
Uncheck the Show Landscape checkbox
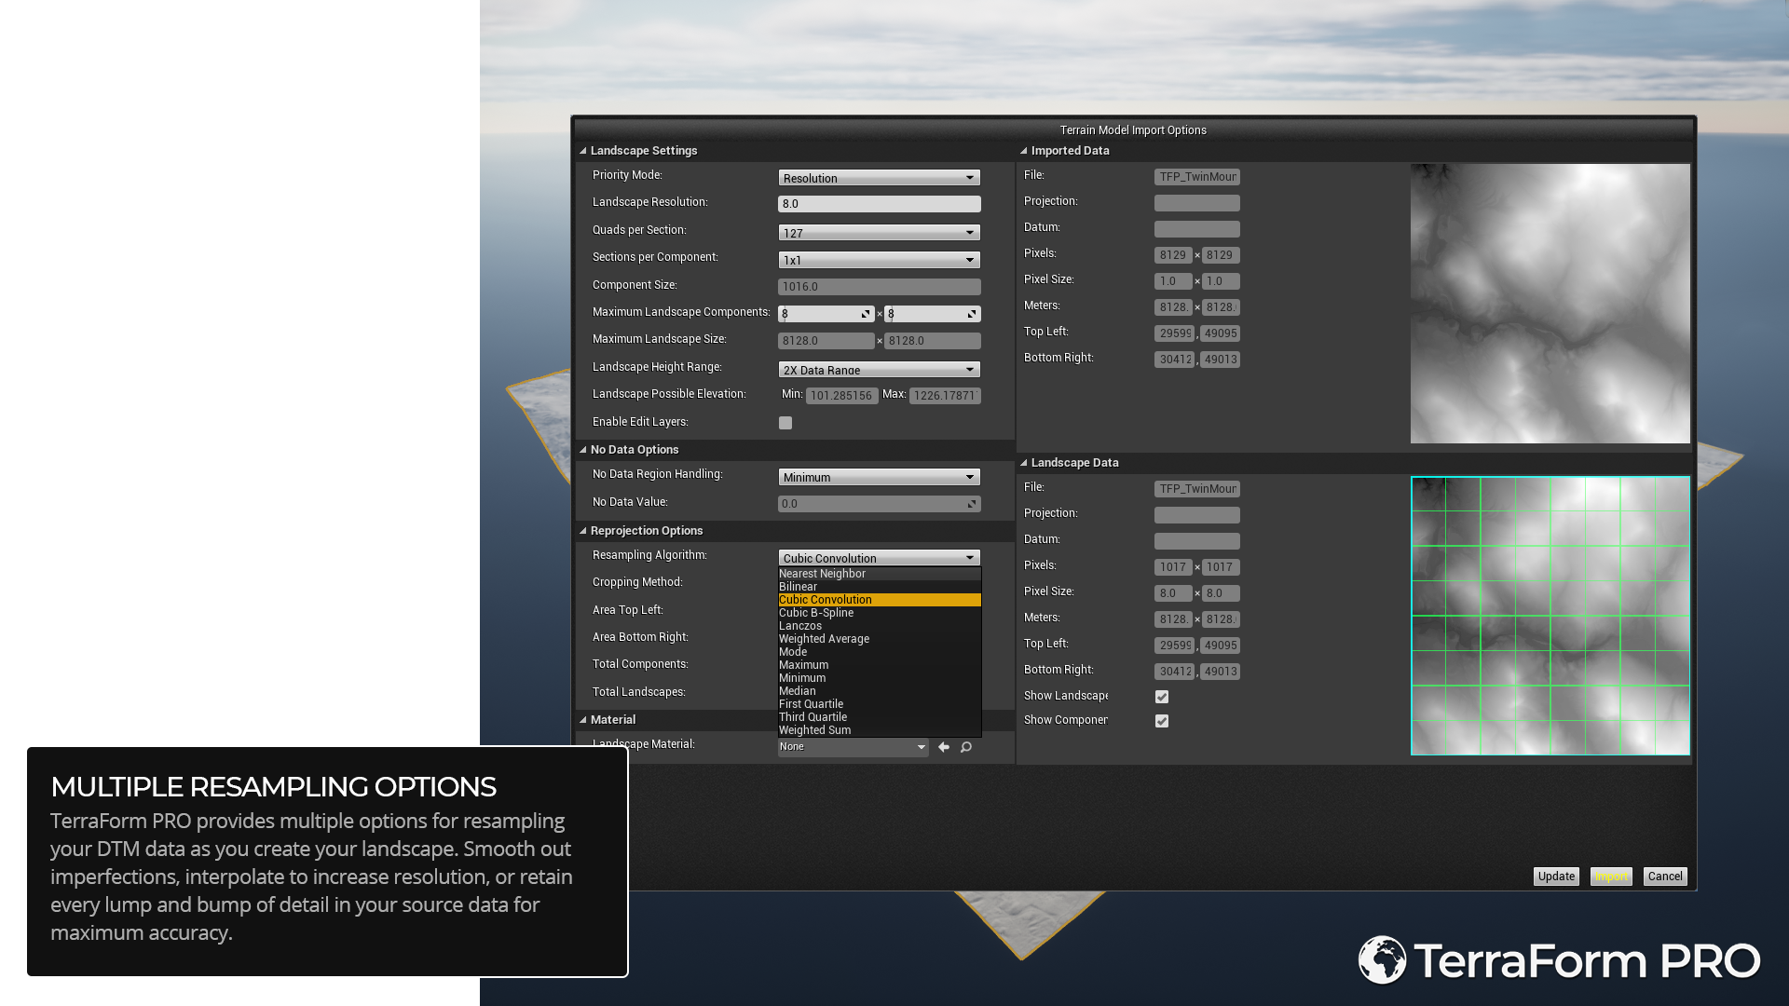[x=1162, y=697]
